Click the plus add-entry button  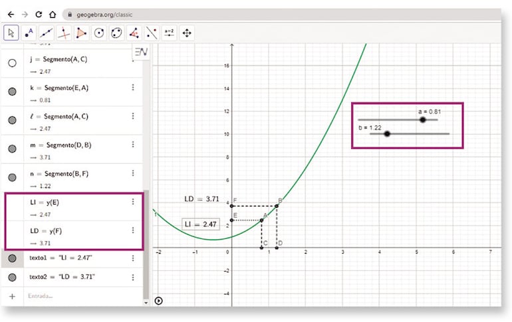click(12, 296)
